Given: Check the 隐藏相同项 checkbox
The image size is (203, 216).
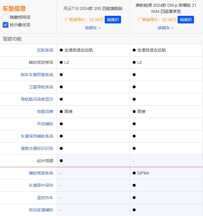Looking at the screenshot, I should [x=6, y=17].
